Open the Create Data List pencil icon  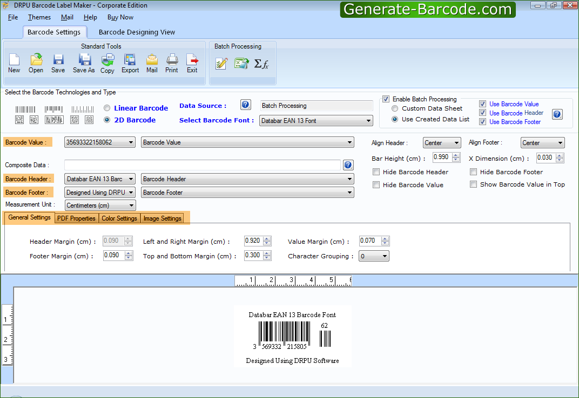(x=221, y=64)
